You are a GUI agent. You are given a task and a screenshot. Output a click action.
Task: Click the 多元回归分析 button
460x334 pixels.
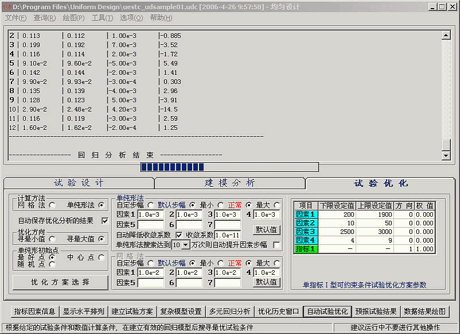tap(229, 311)
